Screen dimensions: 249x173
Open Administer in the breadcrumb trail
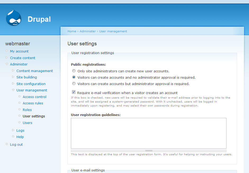click(88, 31)
